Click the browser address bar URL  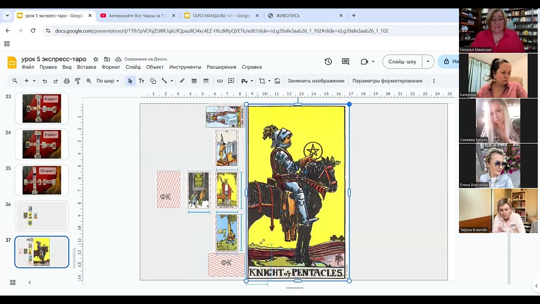point(221,31)
